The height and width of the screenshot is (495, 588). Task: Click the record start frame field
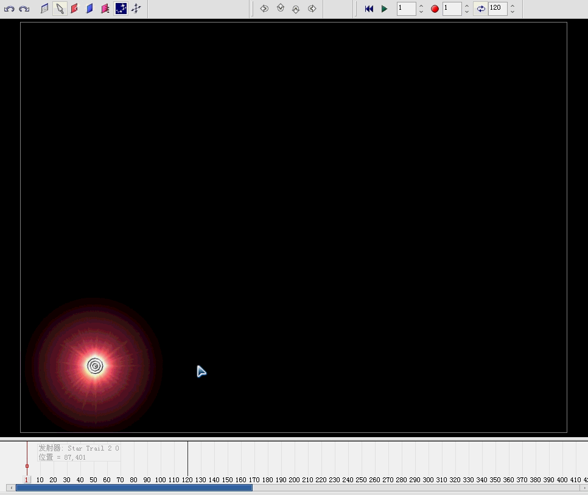pyautogui.click(x=452, y=9)
